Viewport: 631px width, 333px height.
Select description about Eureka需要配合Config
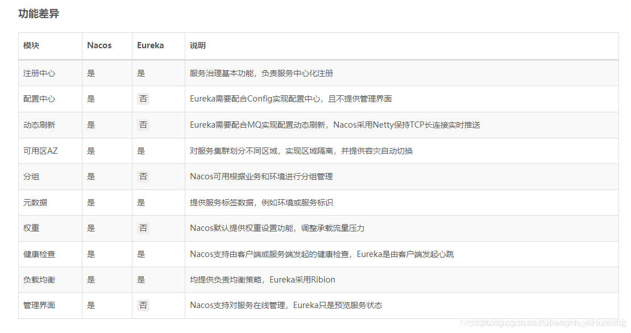[x=290, y=99]
